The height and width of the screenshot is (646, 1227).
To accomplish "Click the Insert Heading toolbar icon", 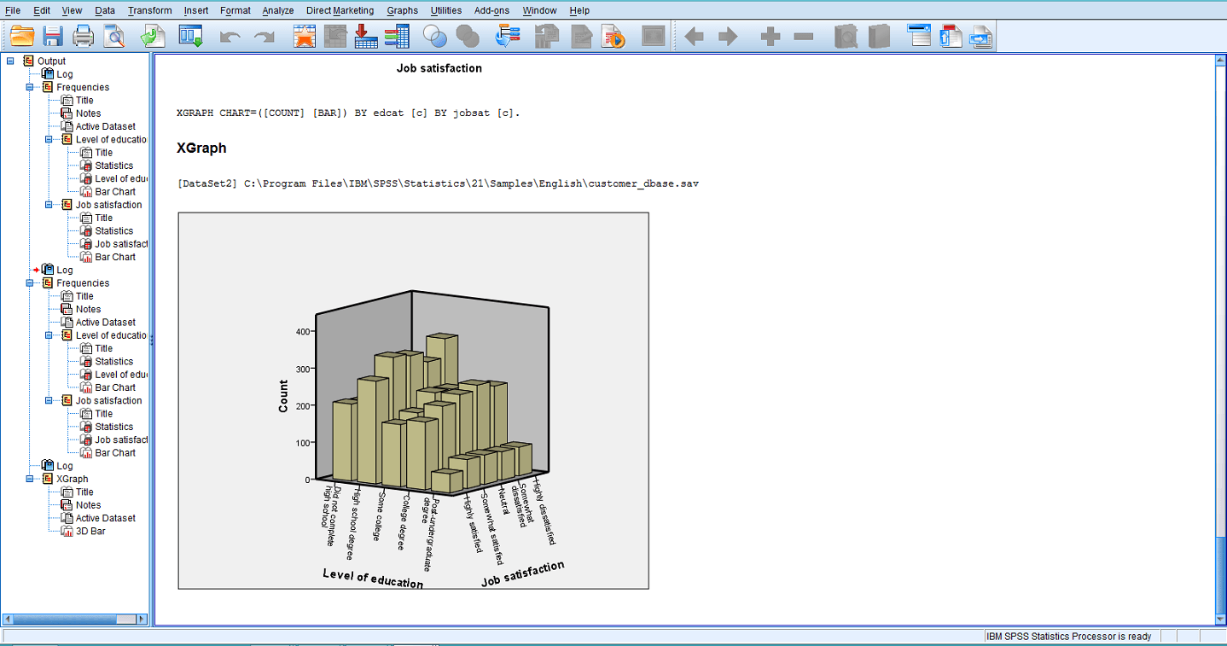I will (x=919, y=37).
